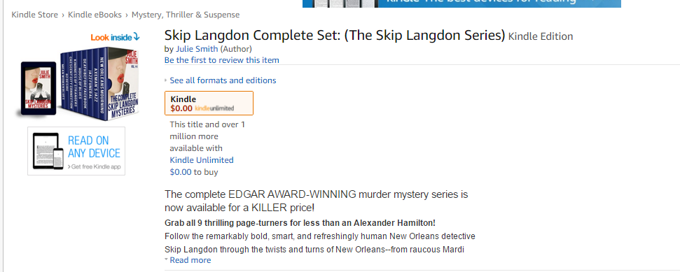The image size is (680, 272).
Task: Click the READ ON ANY DEVICE text
Action: [x=94, y=147]
